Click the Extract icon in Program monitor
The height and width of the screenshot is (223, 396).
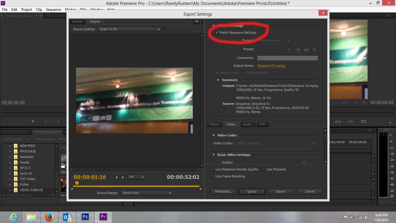pos(351,121)
